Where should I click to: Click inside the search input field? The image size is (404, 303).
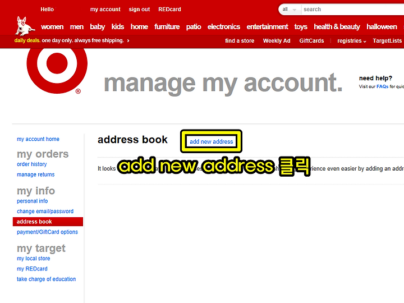pos(353,10)
